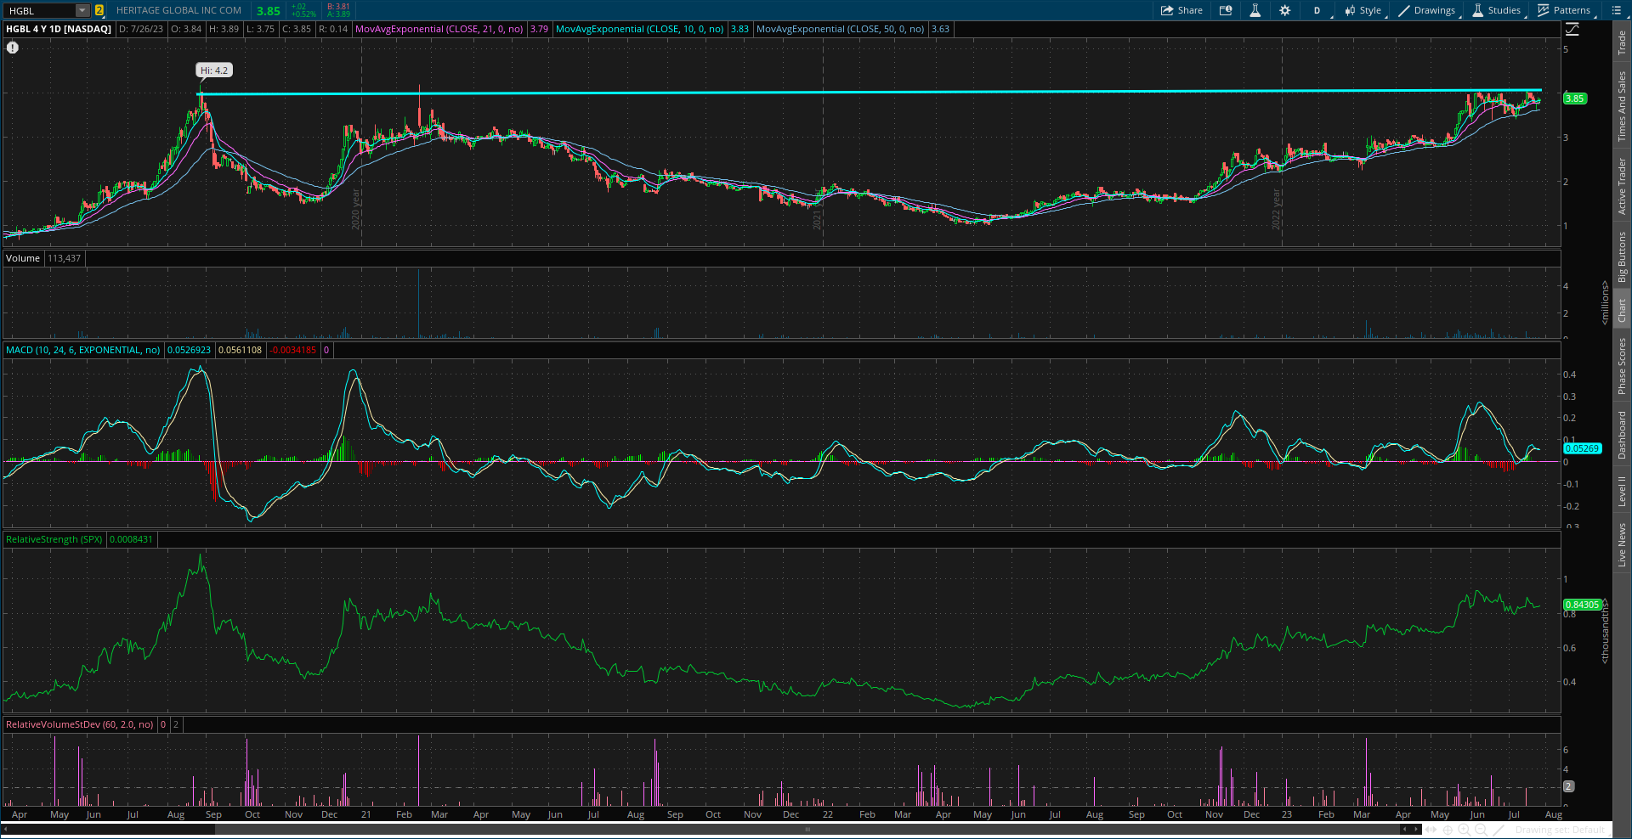Switch to the Level II side tab
1632x839 pixels.
tap(1622, 491)
